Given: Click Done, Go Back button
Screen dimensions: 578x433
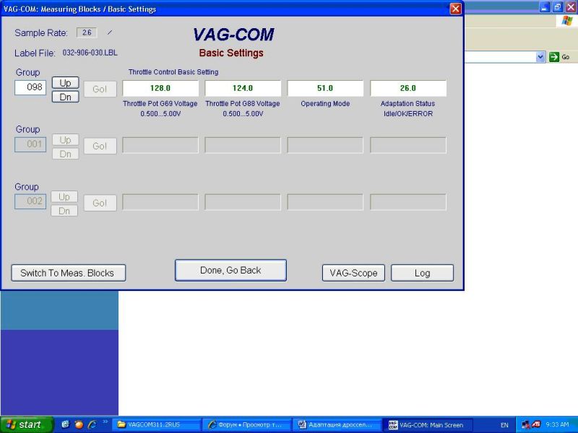Looking at the screenshot, I should coord(230,270).
